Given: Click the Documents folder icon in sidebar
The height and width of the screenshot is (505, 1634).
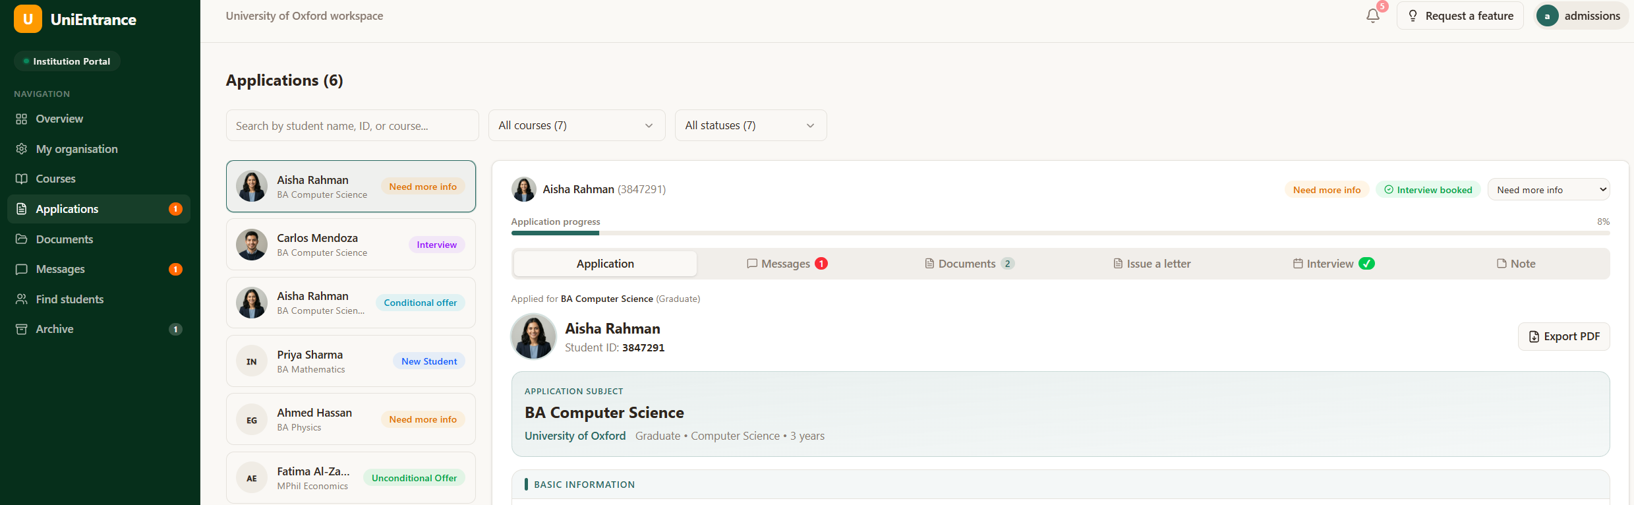Looking at the screenshot, I should (22, 239).
